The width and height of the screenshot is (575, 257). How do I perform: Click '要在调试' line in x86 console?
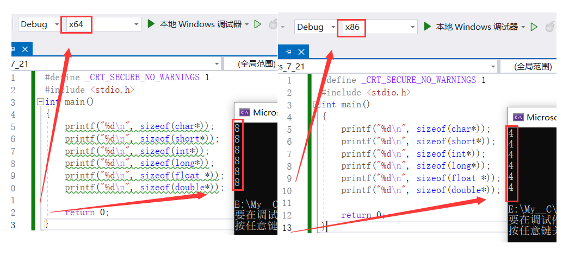click(533, 221)
